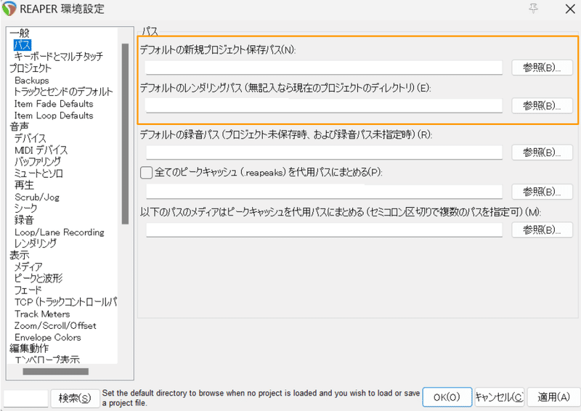Focus デフォルトの録音パス input field
The image size is (581, 411).
324,152
